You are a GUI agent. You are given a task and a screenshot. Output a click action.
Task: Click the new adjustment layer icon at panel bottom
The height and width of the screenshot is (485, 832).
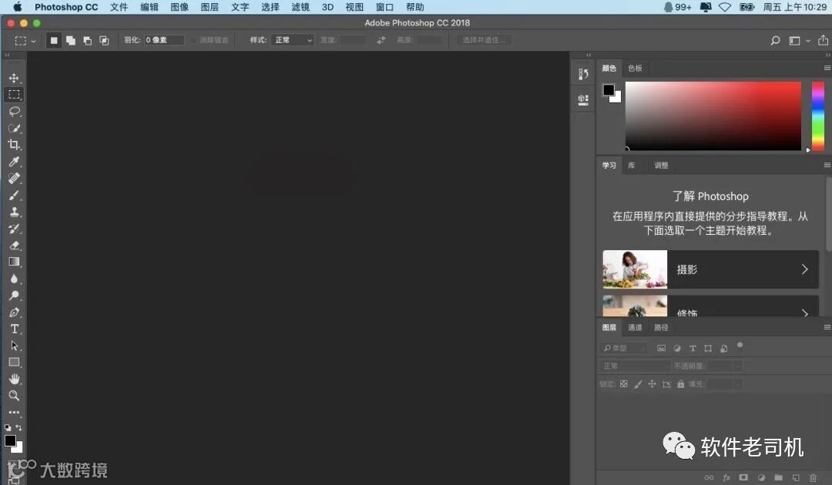click(x=761, y=477)
